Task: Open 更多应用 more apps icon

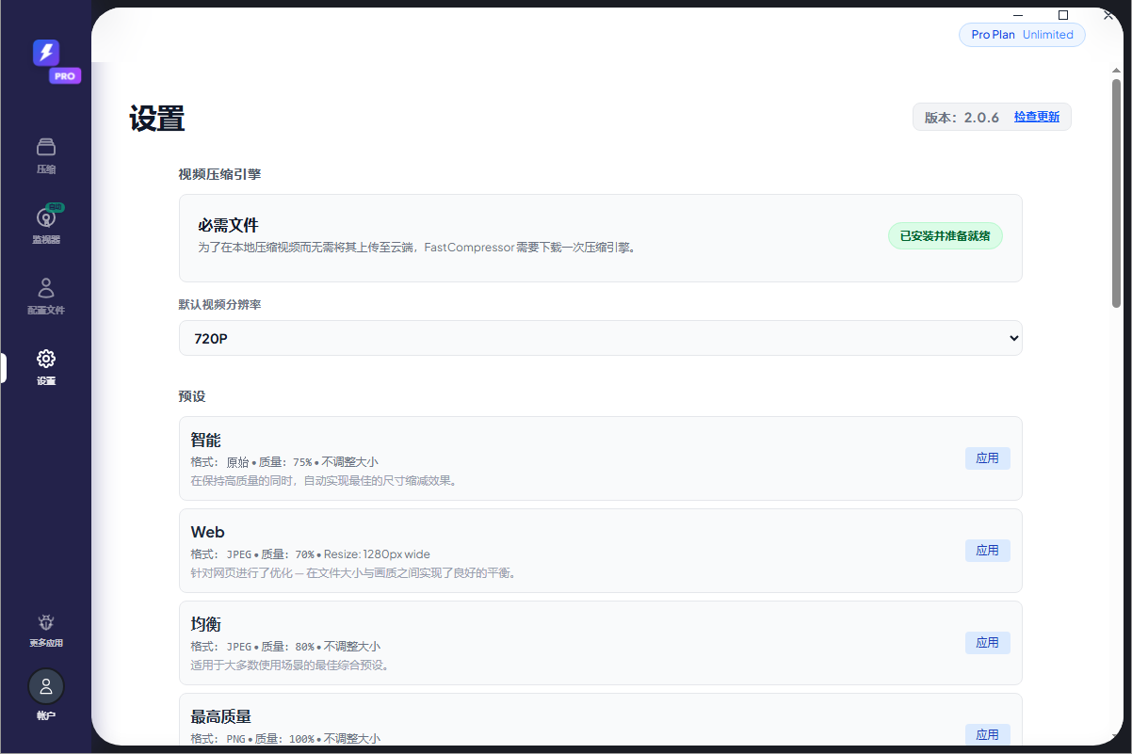Action: point(46,622)
